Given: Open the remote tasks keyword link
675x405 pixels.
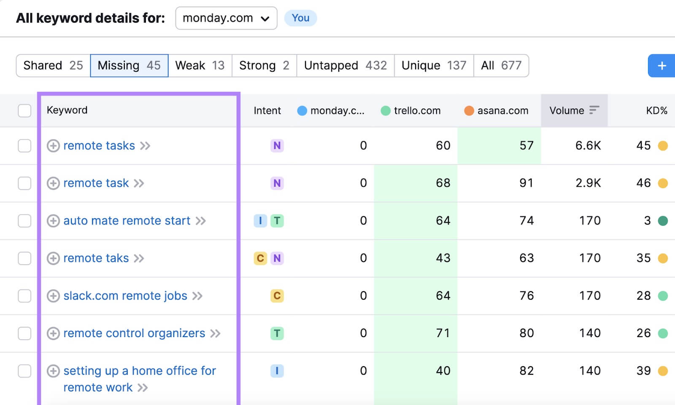Looking at the screenshot, I should coord(99,146).
